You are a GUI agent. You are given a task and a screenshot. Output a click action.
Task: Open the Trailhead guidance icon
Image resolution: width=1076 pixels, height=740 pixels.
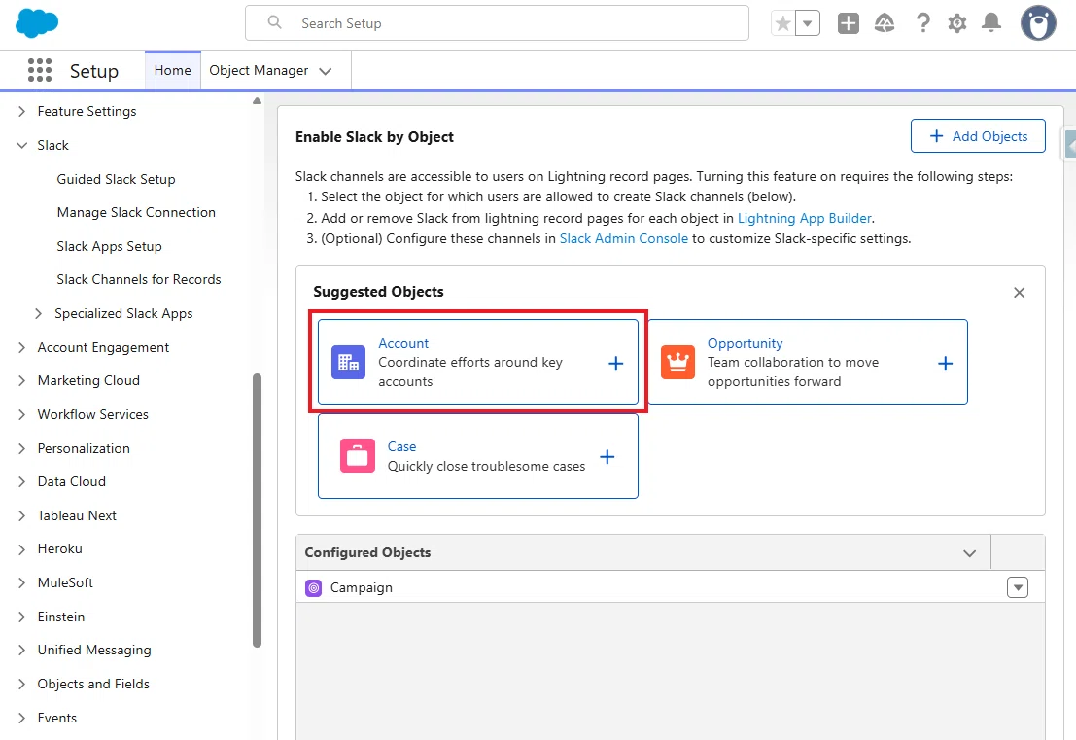[885, 23]
